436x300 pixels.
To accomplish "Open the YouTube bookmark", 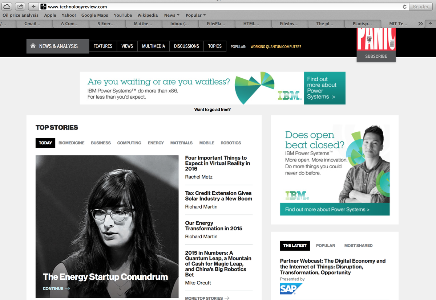I will (x=123, y=15).
